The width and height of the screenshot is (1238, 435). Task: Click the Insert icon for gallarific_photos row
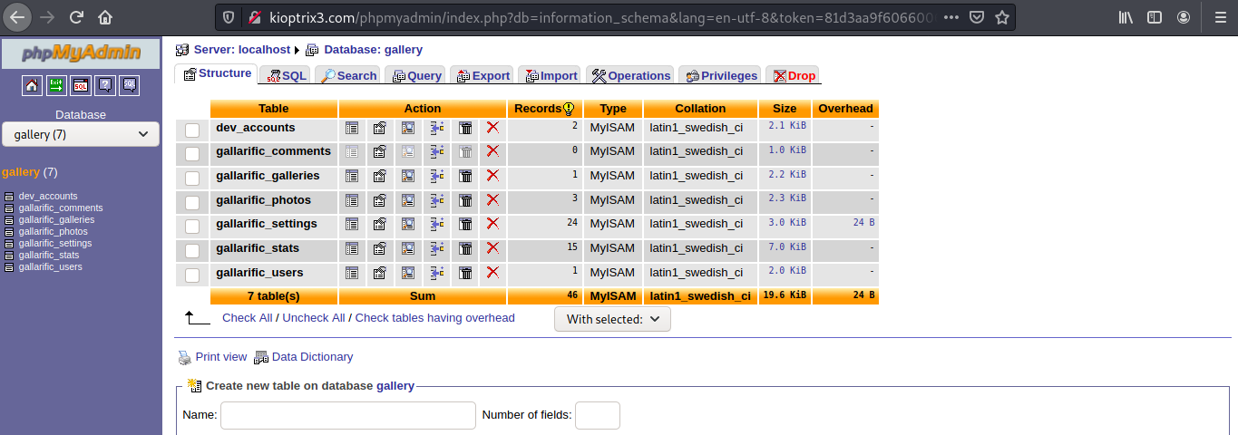tap(436, 200)
